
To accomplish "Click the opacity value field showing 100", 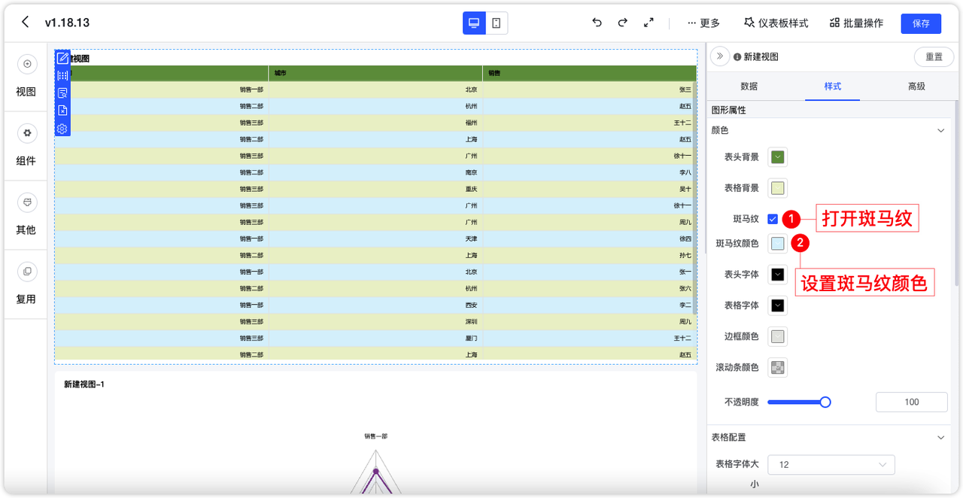I will pos(912,402).
